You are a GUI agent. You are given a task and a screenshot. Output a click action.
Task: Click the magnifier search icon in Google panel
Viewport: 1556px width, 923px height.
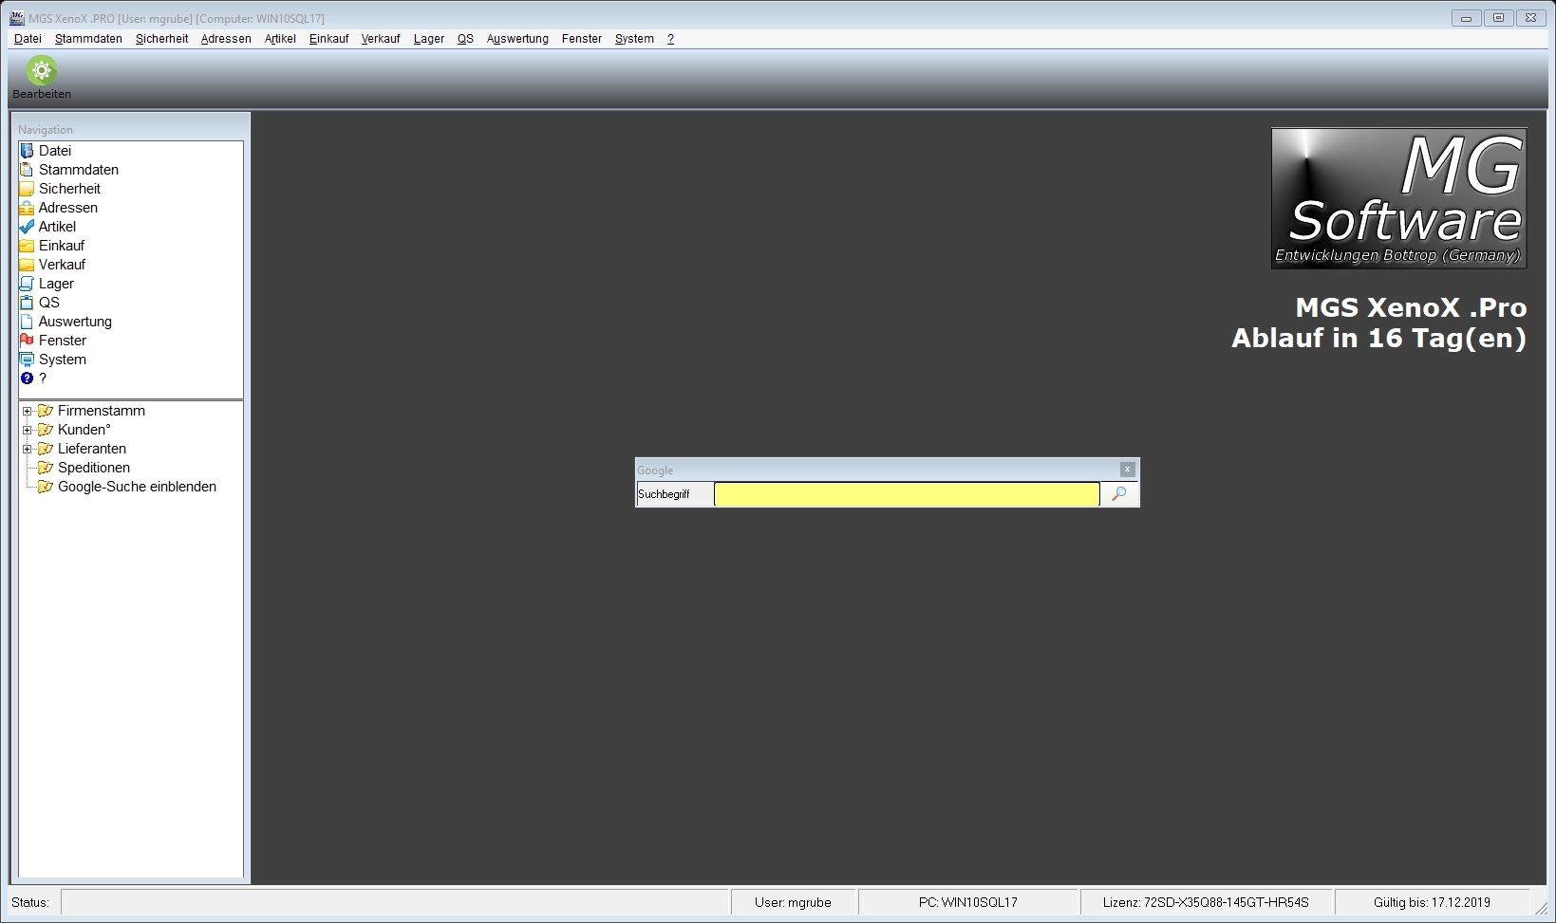point(1119,494)
